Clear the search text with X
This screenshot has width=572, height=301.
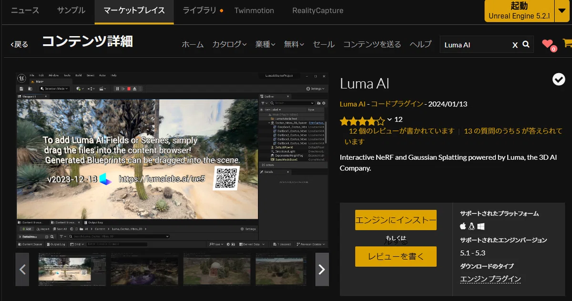tap(515, 45)
